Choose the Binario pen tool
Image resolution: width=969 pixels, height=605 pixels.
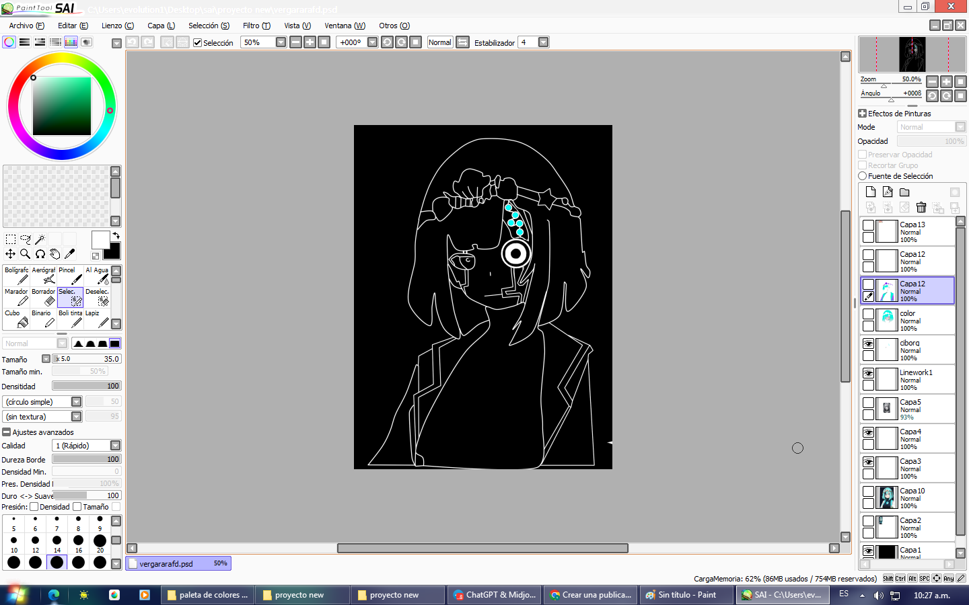44,319
